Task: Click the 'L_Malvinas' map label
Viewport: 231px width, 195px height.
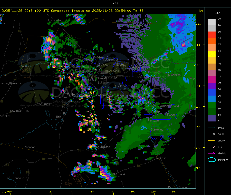Action: (x=101, y=95)
